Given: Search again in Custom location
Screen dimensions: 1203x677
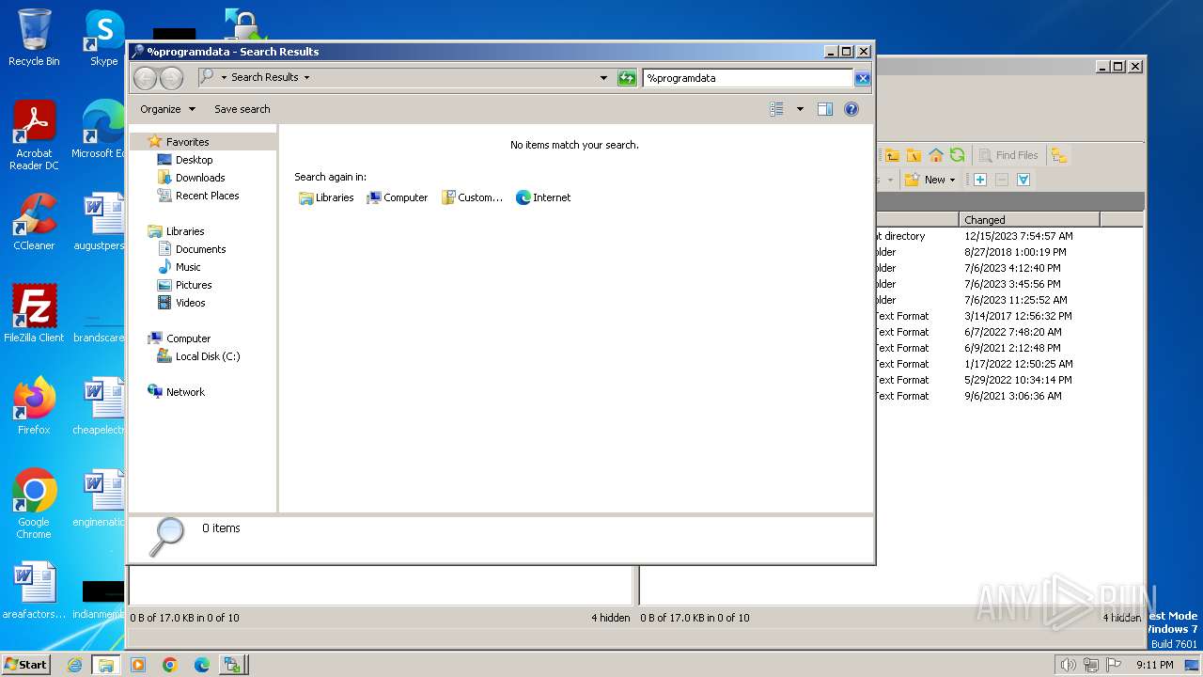Looking at the screenshot, I should 472,197.
